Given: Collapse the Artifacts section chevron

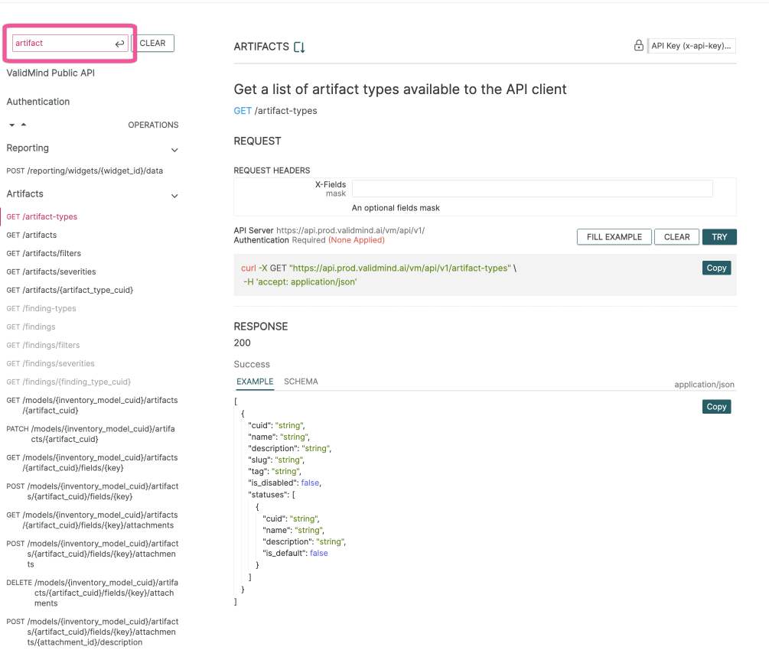Looking at the screenshot, I should 174,196.
